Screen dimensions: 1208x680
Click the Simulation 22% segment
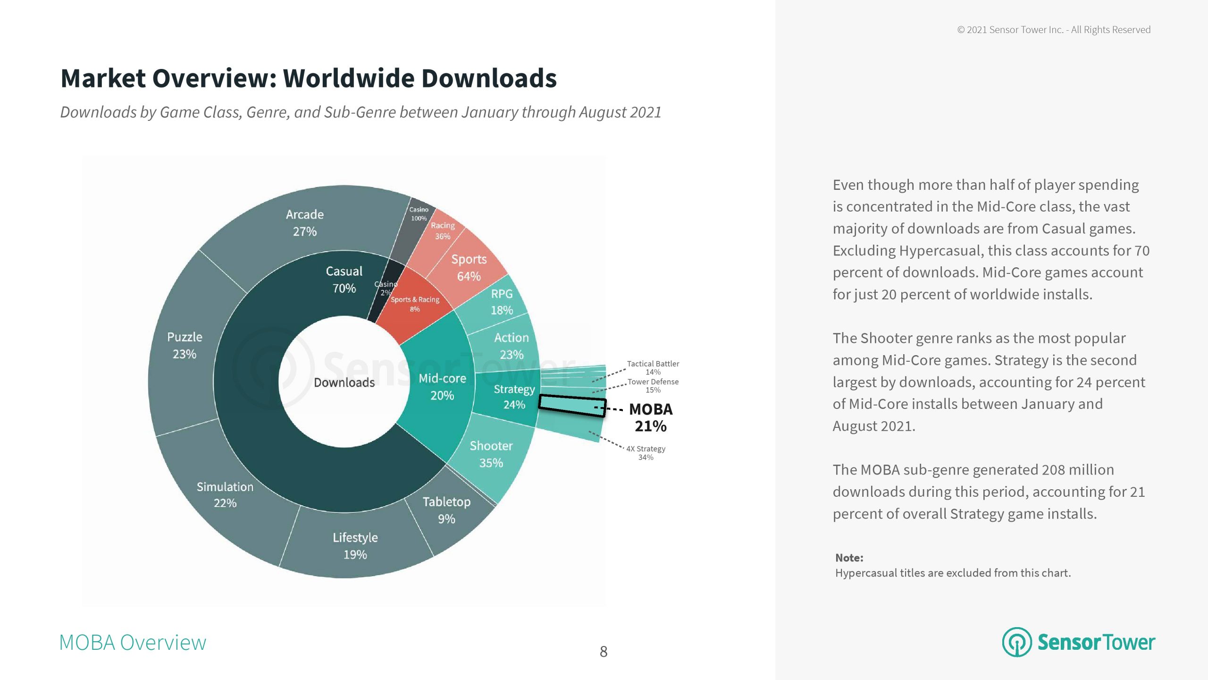[x=225, y=494]
